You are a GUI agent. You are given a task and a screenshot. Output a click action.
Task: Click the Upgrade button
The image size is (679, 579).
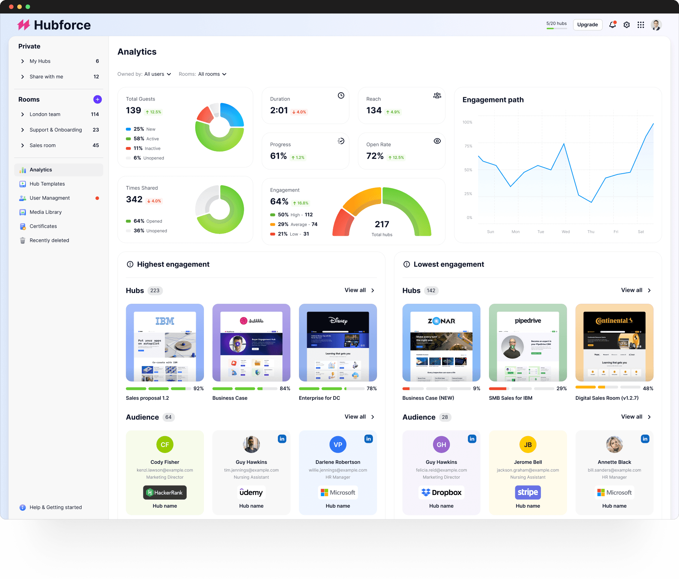point(587,25)
